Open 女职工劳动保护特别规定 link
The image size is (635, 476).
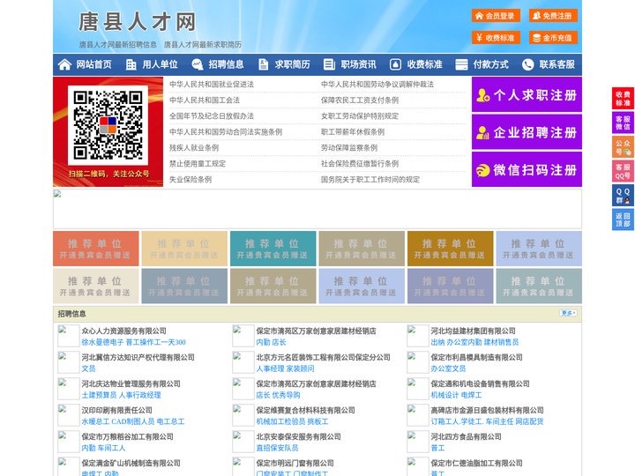[360, 115]
